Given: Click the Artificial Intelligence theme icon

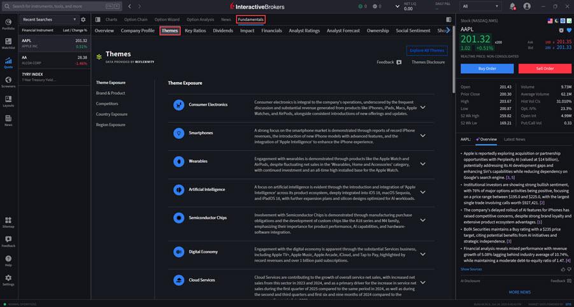Looking at the screenshot, I should 178,190.
